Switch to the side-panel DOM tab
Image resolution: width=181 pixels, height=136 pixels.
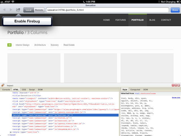click(146, 90)
